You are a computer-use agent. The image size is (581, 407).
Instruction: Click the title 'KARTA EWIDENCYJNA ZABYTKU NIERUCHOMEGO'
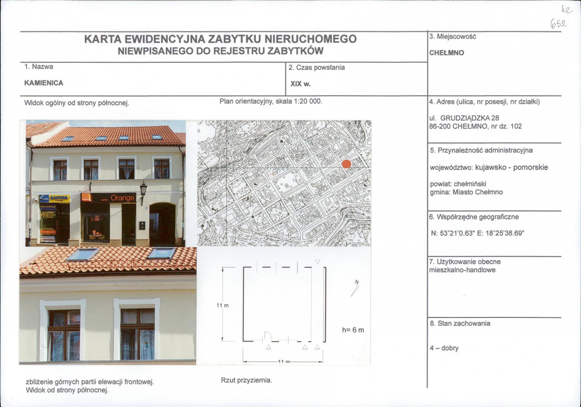220,39
